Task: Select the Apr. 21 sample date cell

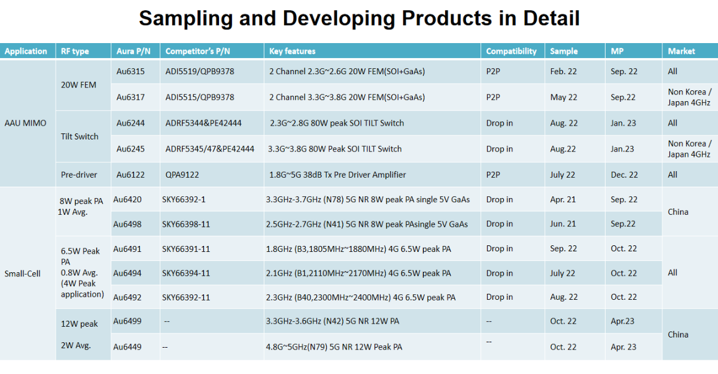Action: point(563,199)
